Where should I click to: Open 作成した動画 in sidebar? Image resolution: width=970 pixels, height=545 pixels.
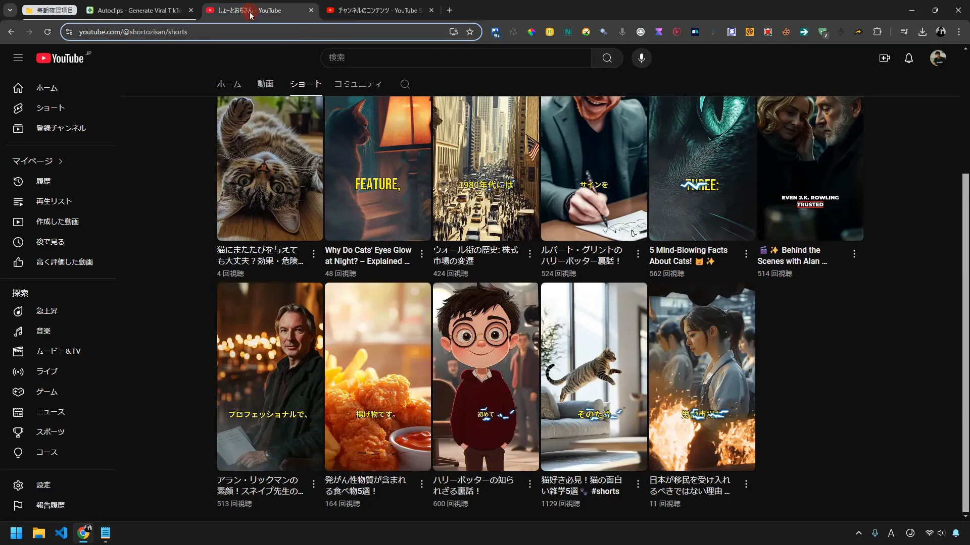tap(61, 222)
